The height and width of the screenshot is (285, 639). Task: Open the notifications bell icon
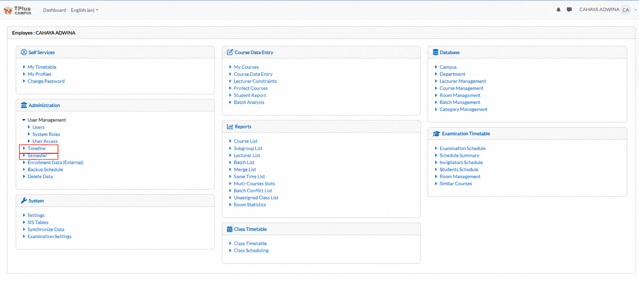558,10
